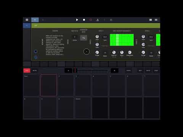The height and width of the screenshot is (137, 183).
Task: Click the lower blue icon left of the description text
Action: 35,57
